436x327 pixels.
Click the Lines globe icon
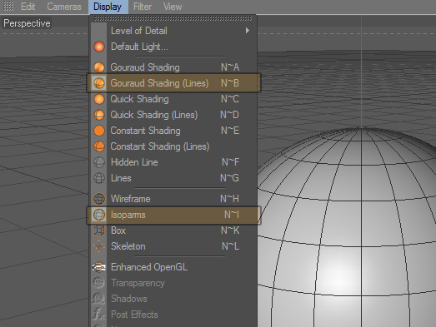coord(99,178)
